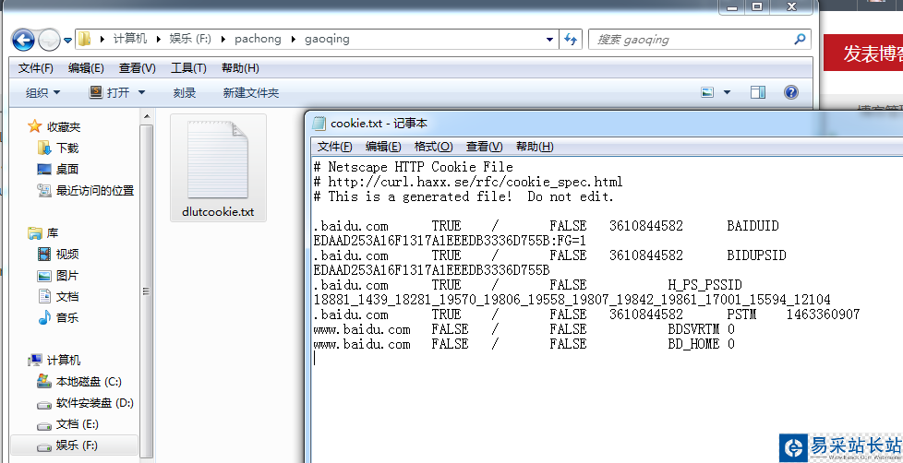903x463 pixels.
Task: Expand the chevron after 计算机 breadcrumb
Action: point(159,39)
